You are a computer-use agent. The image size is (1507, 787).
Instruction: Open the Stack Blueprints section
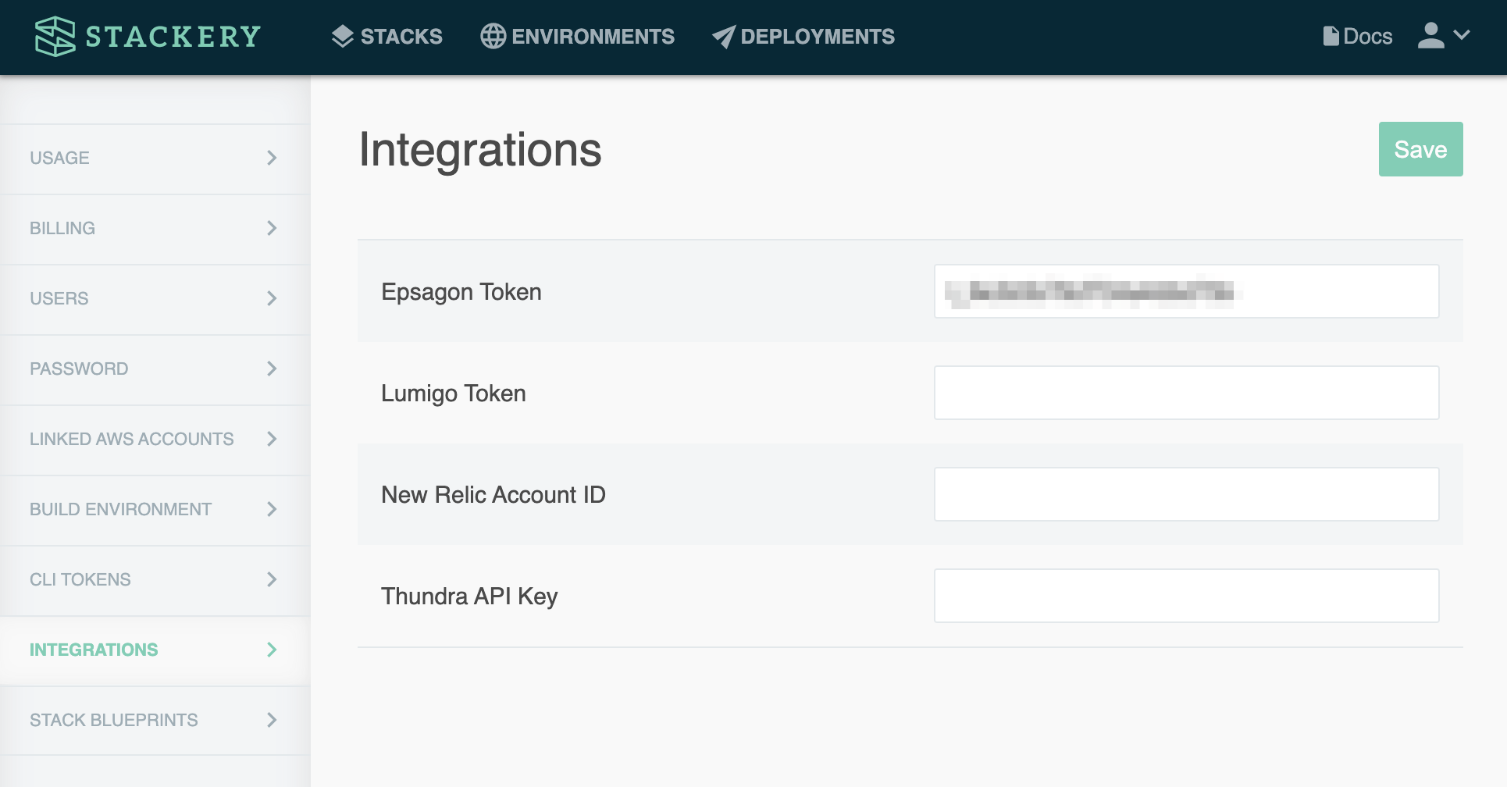tap(155, 721)
